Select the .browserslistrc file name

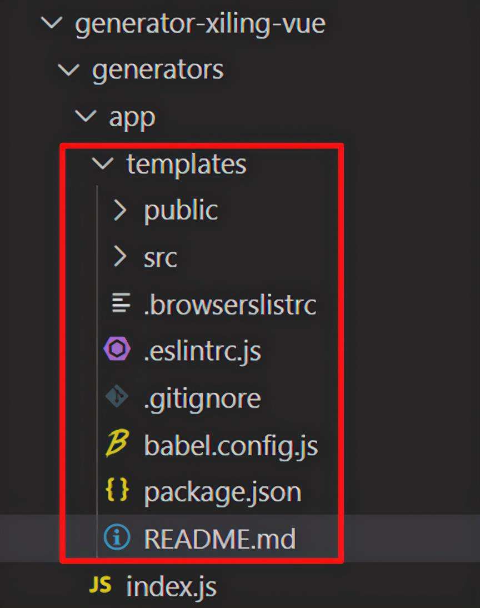pos(230,305)
